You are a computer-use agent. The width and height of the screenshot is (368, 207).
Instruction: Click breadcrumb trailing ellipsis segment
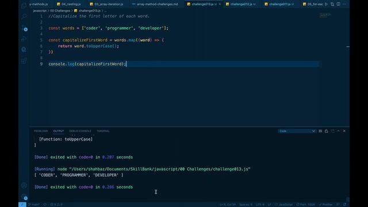(x=105, y=11)
